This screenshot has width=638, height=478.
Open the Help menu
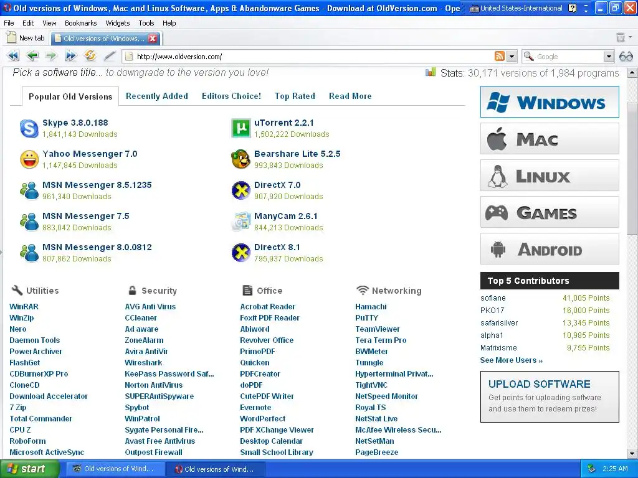tap(169, 23)
